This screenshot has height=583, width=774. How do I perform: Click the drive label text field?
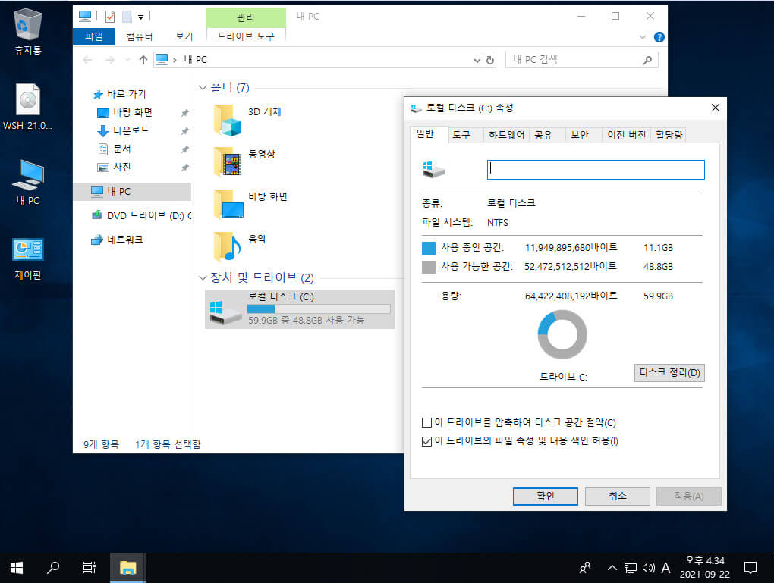point(596,170)
